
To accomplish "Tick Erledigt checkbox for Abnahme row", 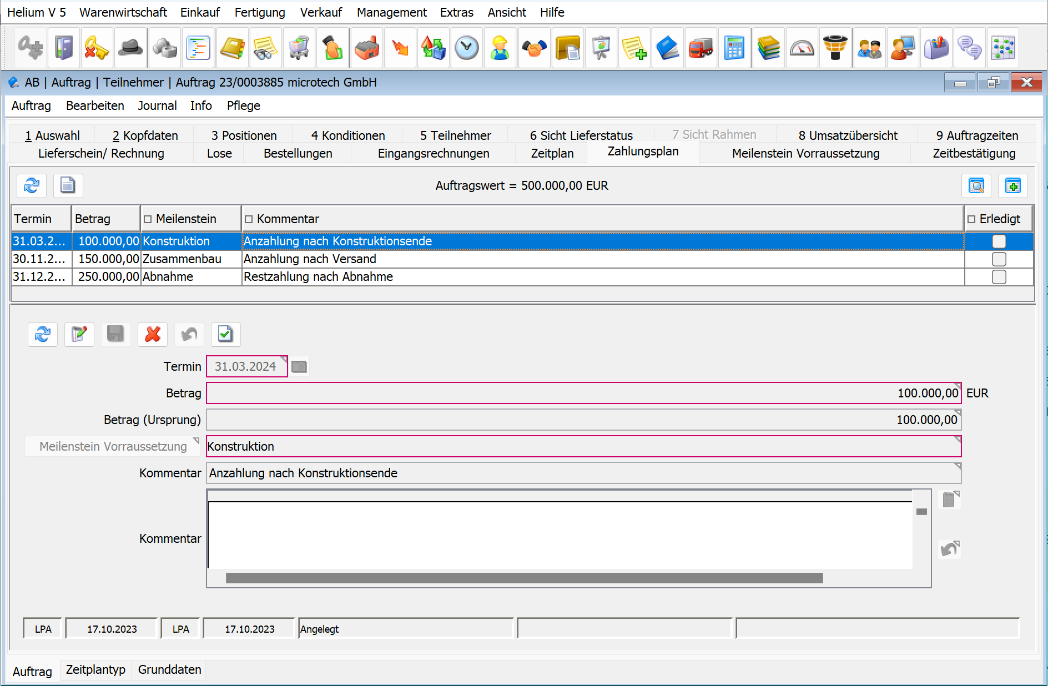I will click(999, 277).
